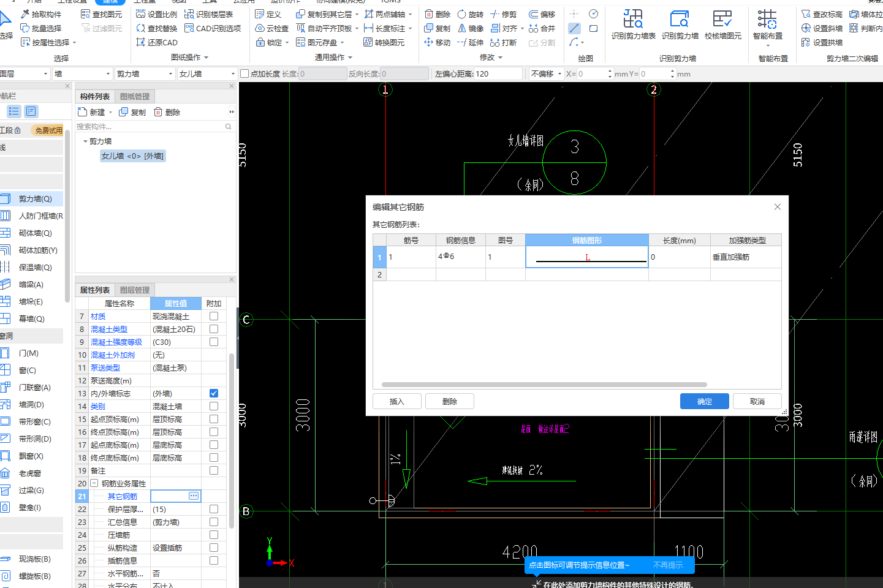Click the 拾取构件 pick component tool
The width and height of the screenshot is (883, 588).
pos(41,14)
